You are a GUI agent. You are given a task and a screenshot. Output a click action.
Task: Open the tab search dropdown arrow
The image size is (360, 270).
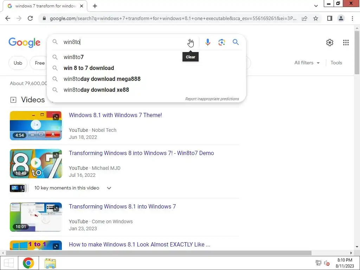[316, 6]
